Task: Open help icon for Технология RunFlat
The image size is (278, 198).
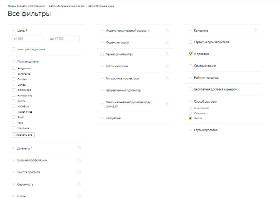Action: click(167, 54)
